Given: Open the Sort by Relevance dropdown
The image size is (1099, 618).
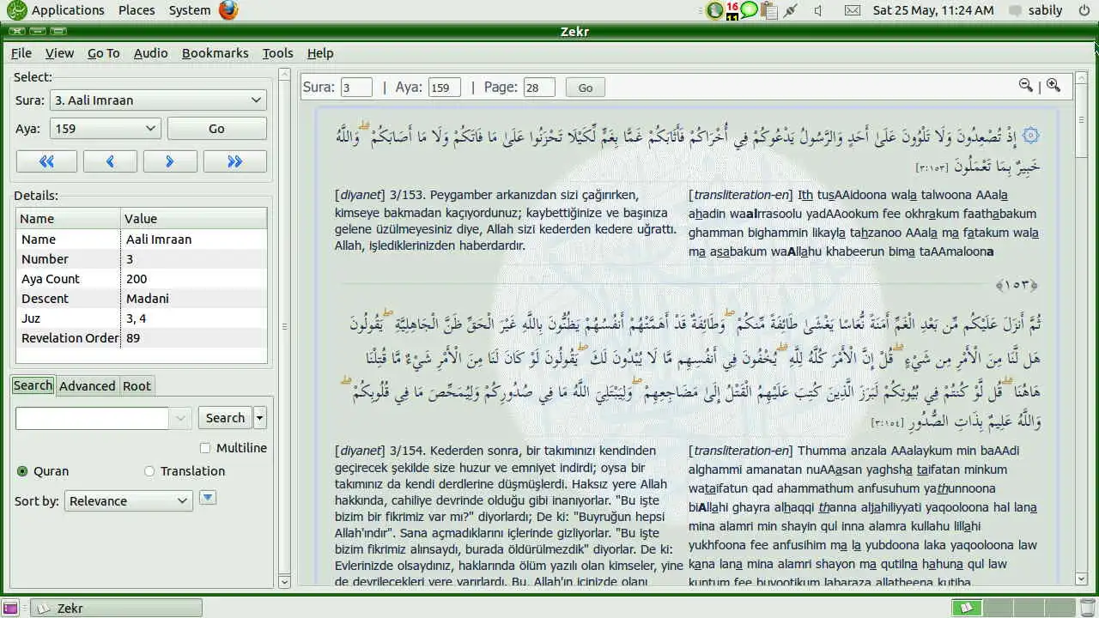Looking at the screenshot, I should tap(129, 500).
